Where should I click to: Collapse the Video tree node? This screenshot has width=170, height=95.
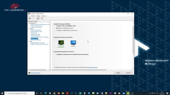[x=29, y=41]
